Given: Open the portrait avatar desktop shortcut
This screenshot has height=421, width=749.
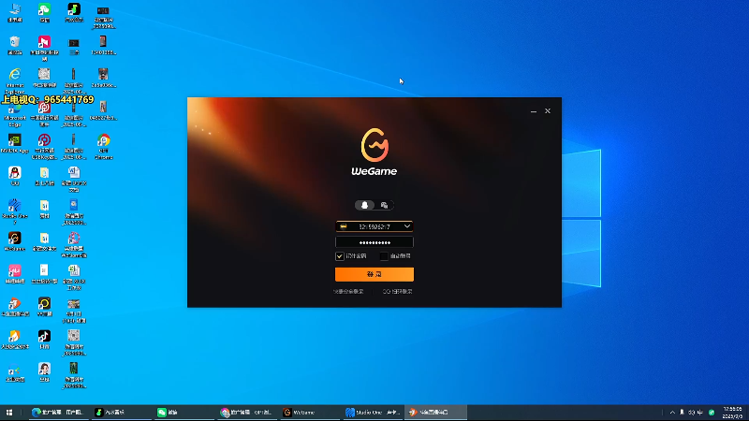Looking at the screenshot, I should [x=44, y=371].
